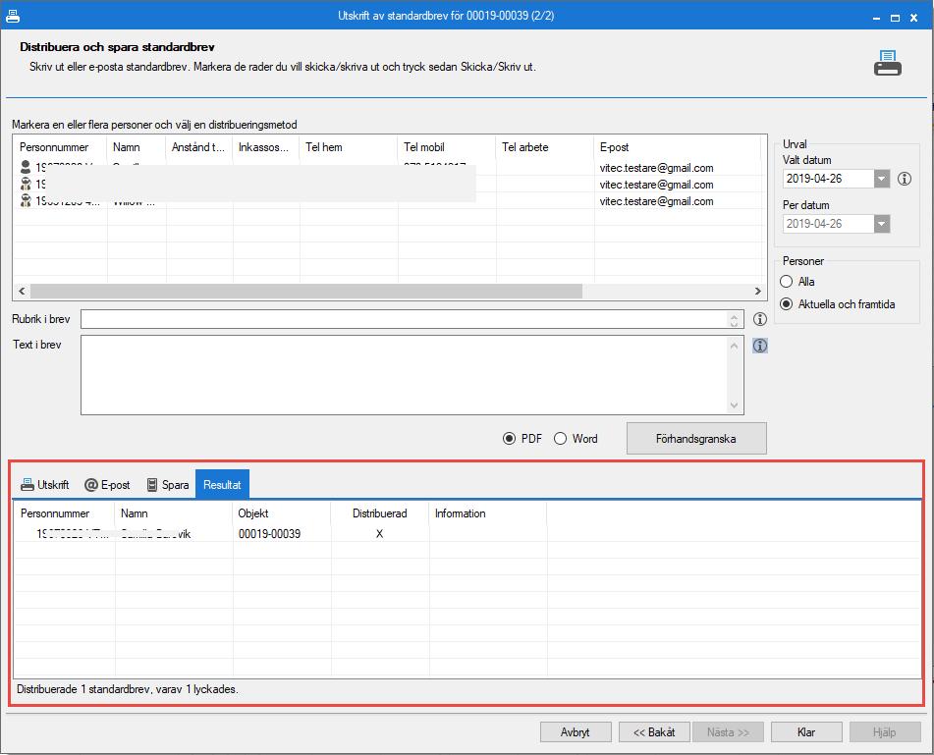Choose the Alla persons option
This screenshot has width=934, height=755.
787,281
